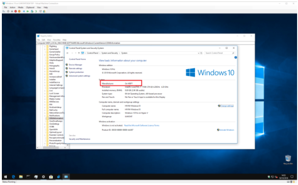Click the green Revert arrow toolbar icon
This screenshot has height=185, width=298.
[x=36, y=12]
